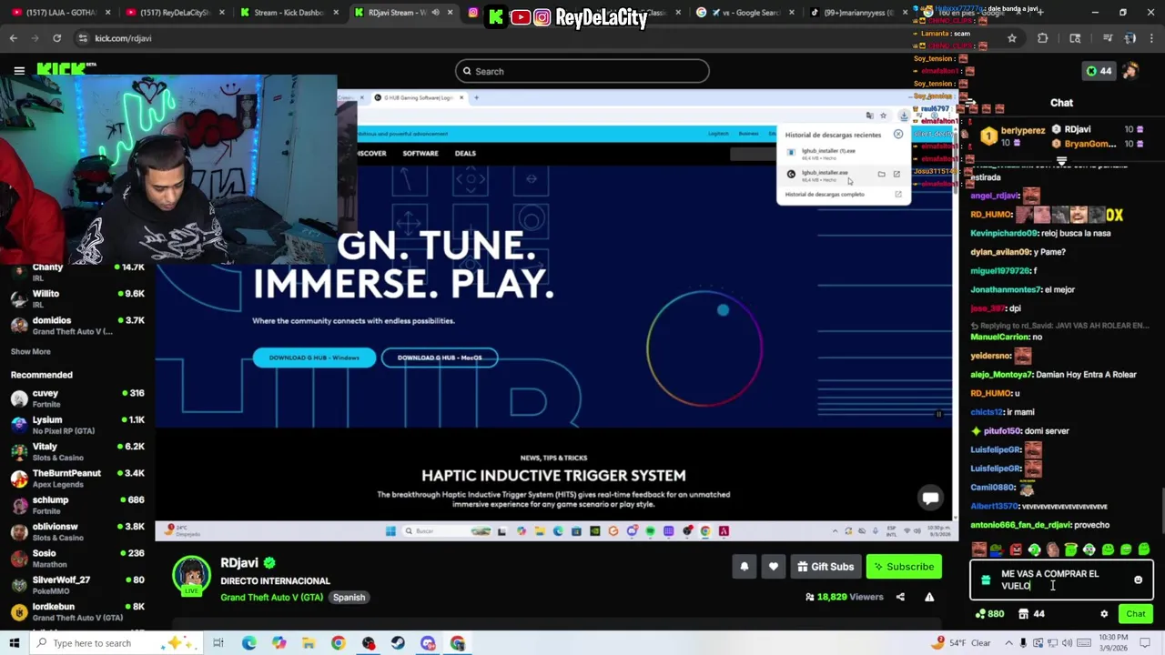The height and width of the screenshot is (655, 1165).
Task: Open SOFTWARE menu in streamed Logitech page
Action: 420,153
